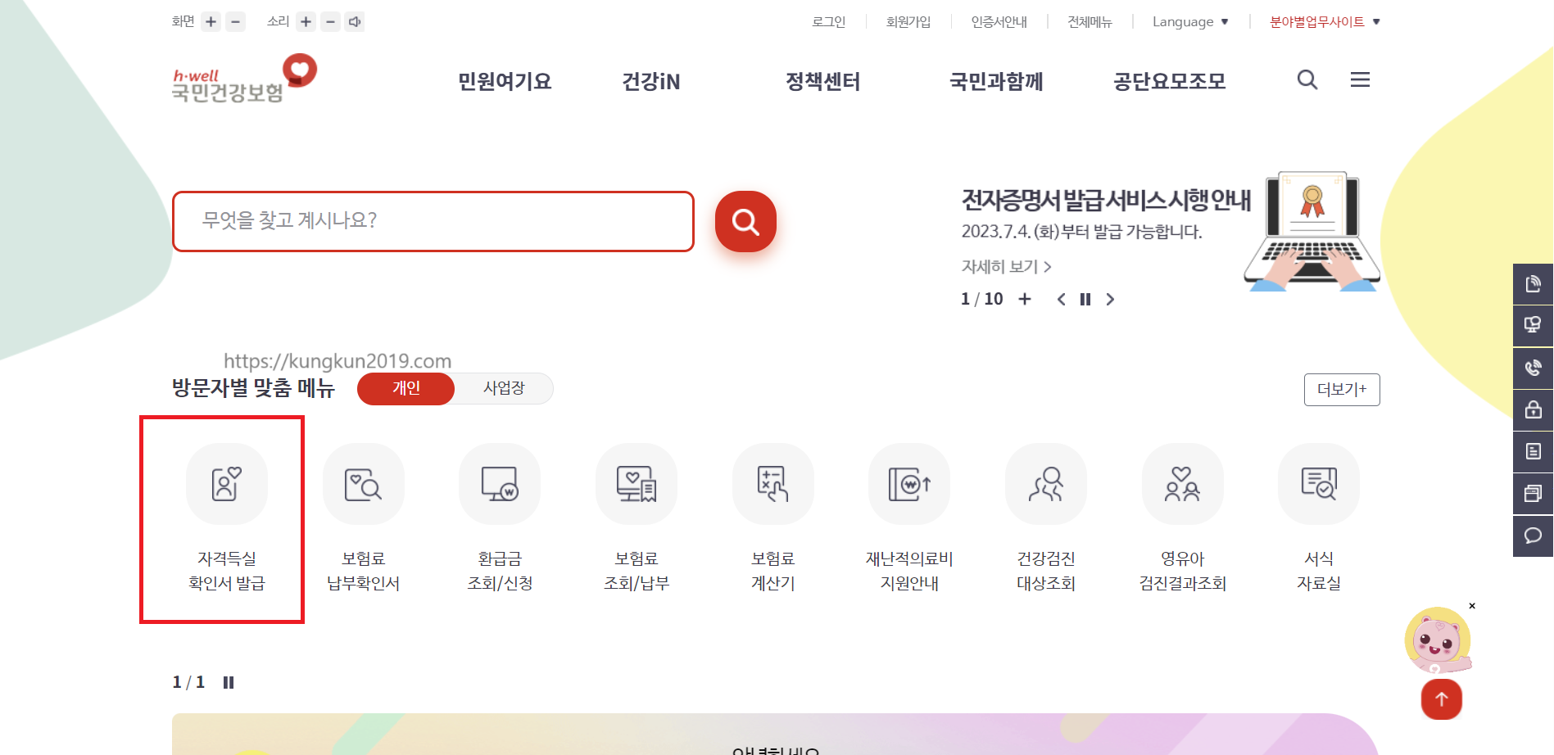The image size is (1554, 755).
Task: Click the main search input field
Action: [433, 221]
